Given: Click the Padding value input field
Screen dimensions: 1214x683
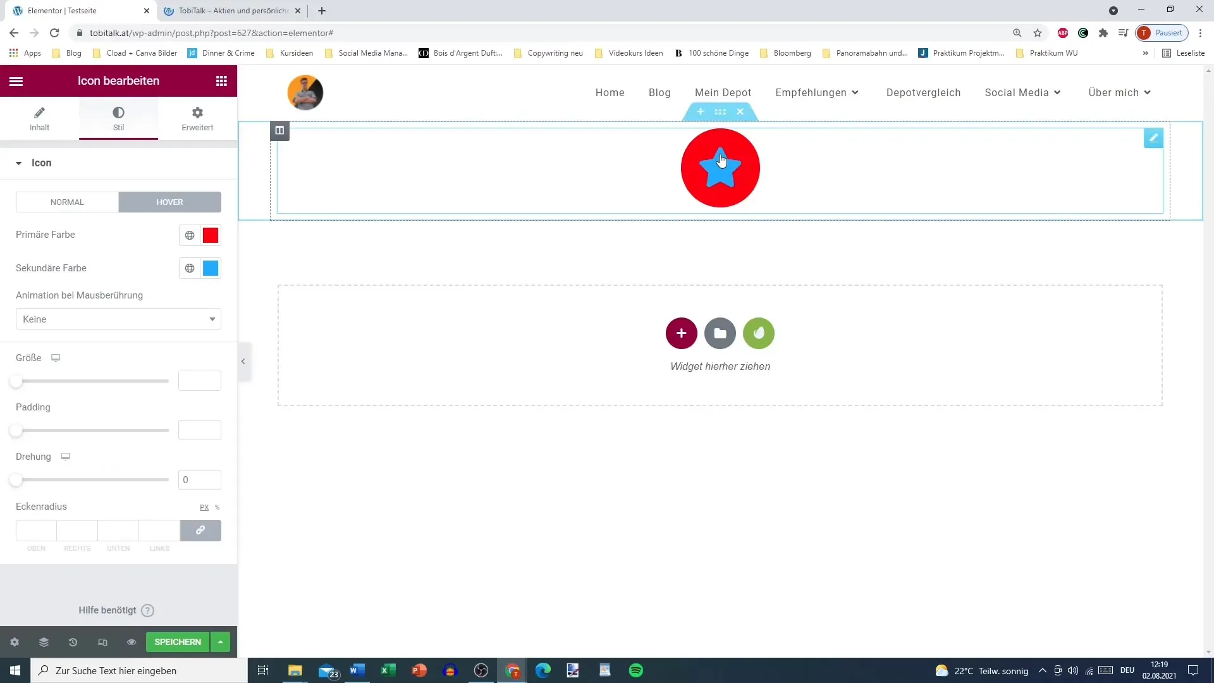Looking at the screenshot, I should point(200,430).
